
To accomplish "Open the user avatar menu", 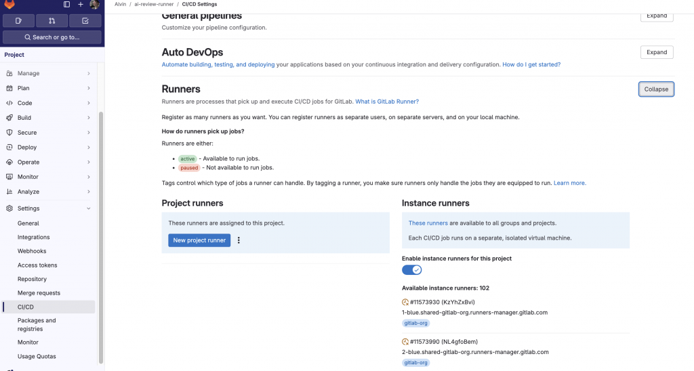I will 94,5.
